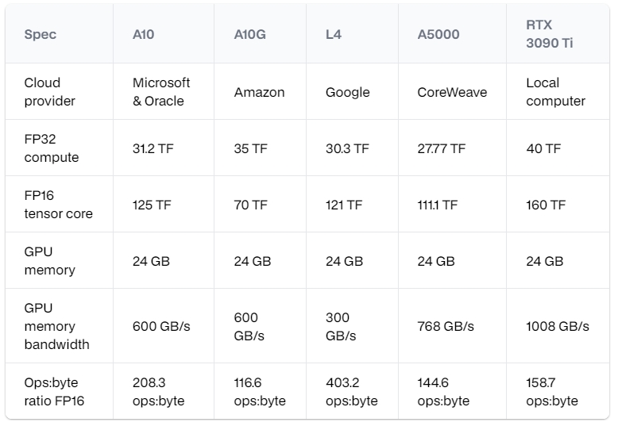The image size is (618, 426).
Task: Click the A10G column header
Action: pos(251,35)
